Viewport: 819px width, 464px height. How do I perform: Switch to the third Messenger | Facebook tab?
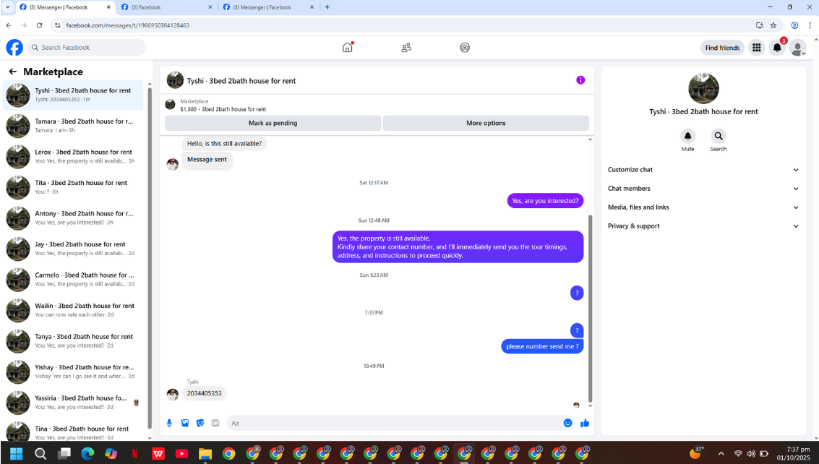click(268, 7)
